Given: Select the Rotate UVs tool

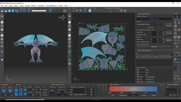Looking at the screenshot, I should point(179,22).
